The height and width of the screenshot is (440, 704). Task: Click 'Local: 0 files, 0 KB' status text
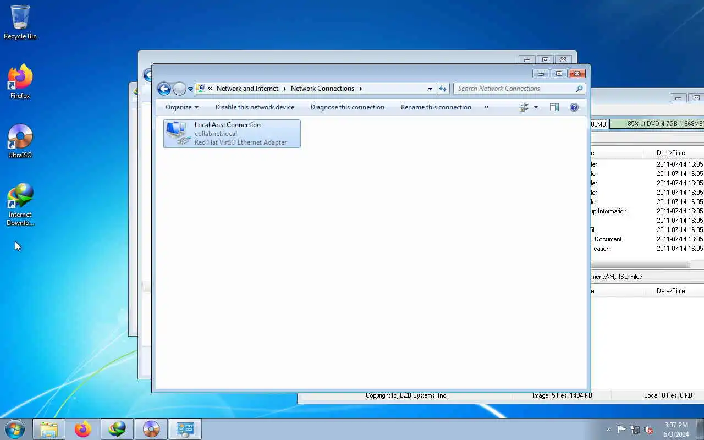click(x=668, y=395)
